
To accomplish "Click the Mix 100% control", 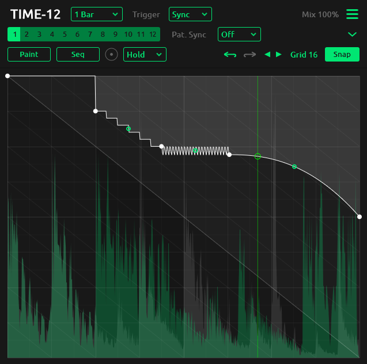I will (x=320, y=14).
